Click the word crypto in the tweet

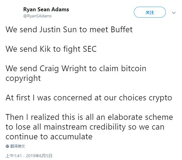coord(160,98)
